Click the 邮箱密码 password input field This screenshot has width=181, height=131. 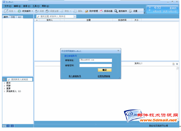(x=96, y=65)
